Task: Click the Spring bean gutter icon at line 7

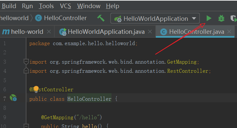Action: 13,98
